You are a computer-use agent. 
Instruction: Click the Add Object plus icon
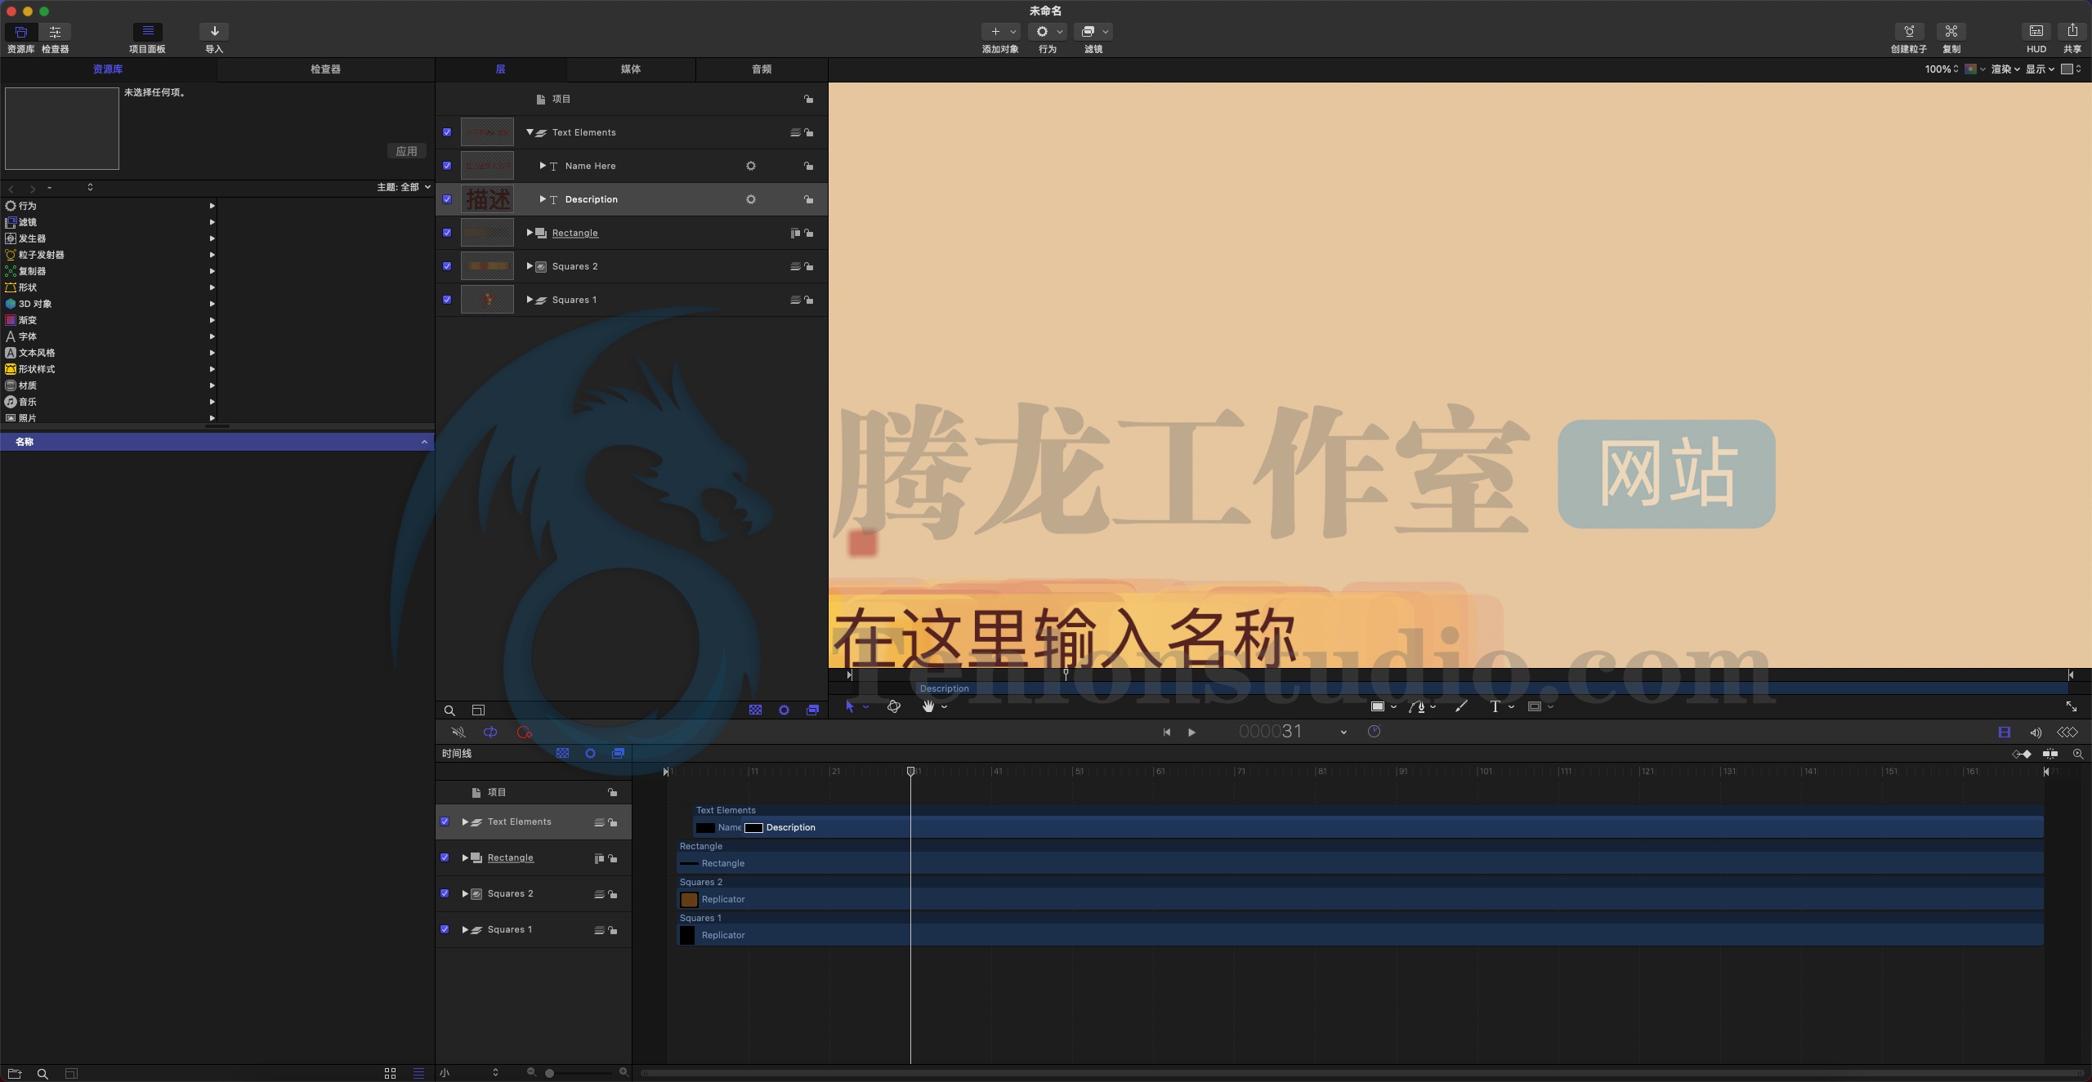coord(995,32)
